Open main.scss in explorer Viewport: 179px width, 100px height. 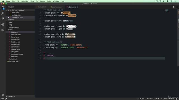point(14,57)
